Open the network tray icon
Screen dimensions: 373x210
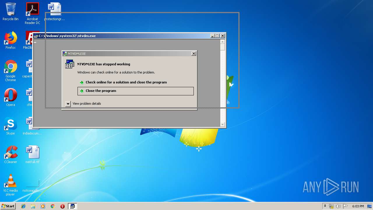point(331,206)
